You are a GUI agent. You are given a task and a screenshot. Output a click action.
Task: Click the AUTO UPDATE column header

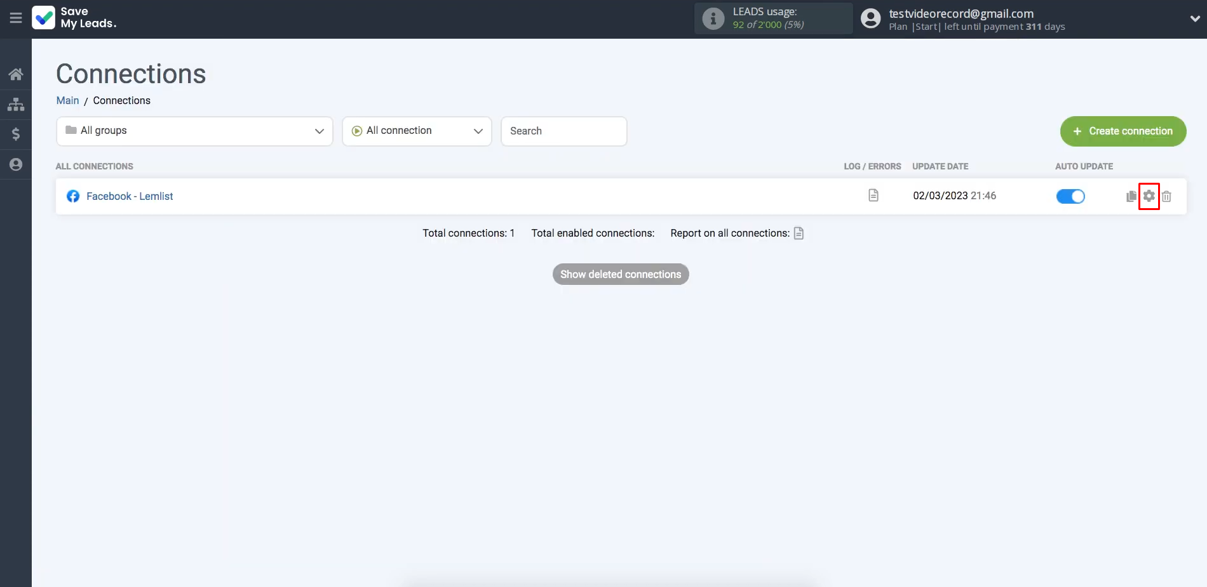[1084, 166]
